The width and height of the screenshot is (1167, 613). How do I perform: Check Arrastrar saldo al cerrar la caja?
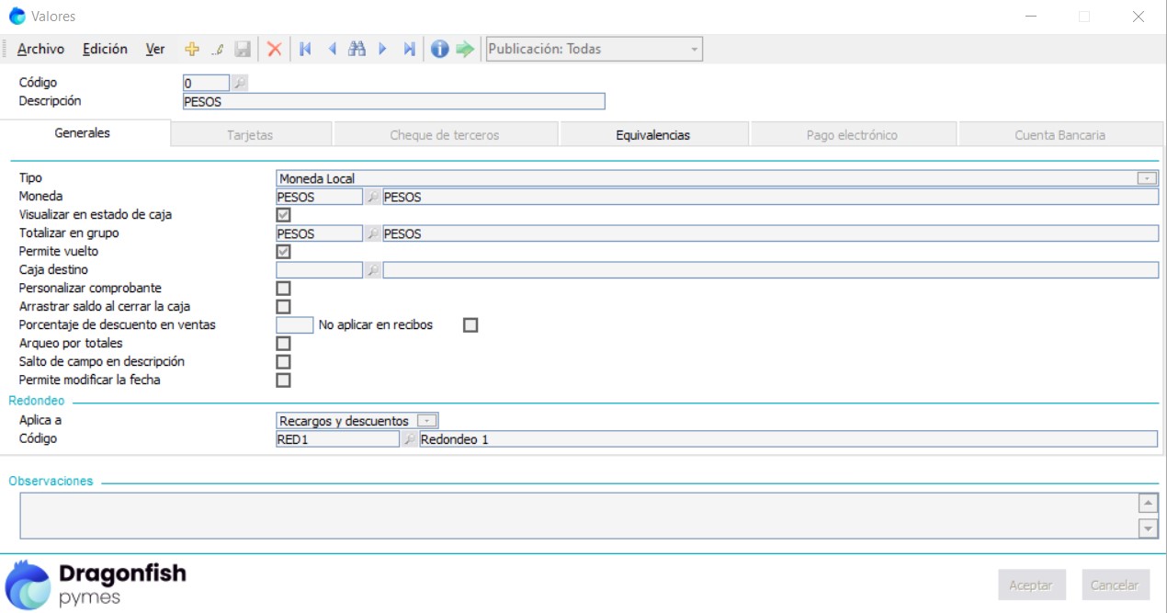[x=284, y=307]
